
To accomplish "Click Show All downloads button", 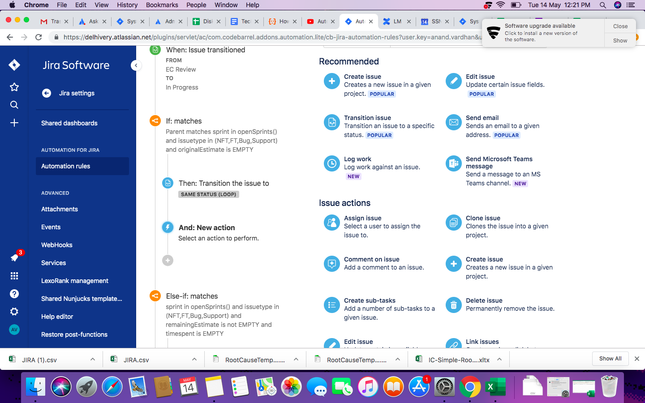I will 610,359.
